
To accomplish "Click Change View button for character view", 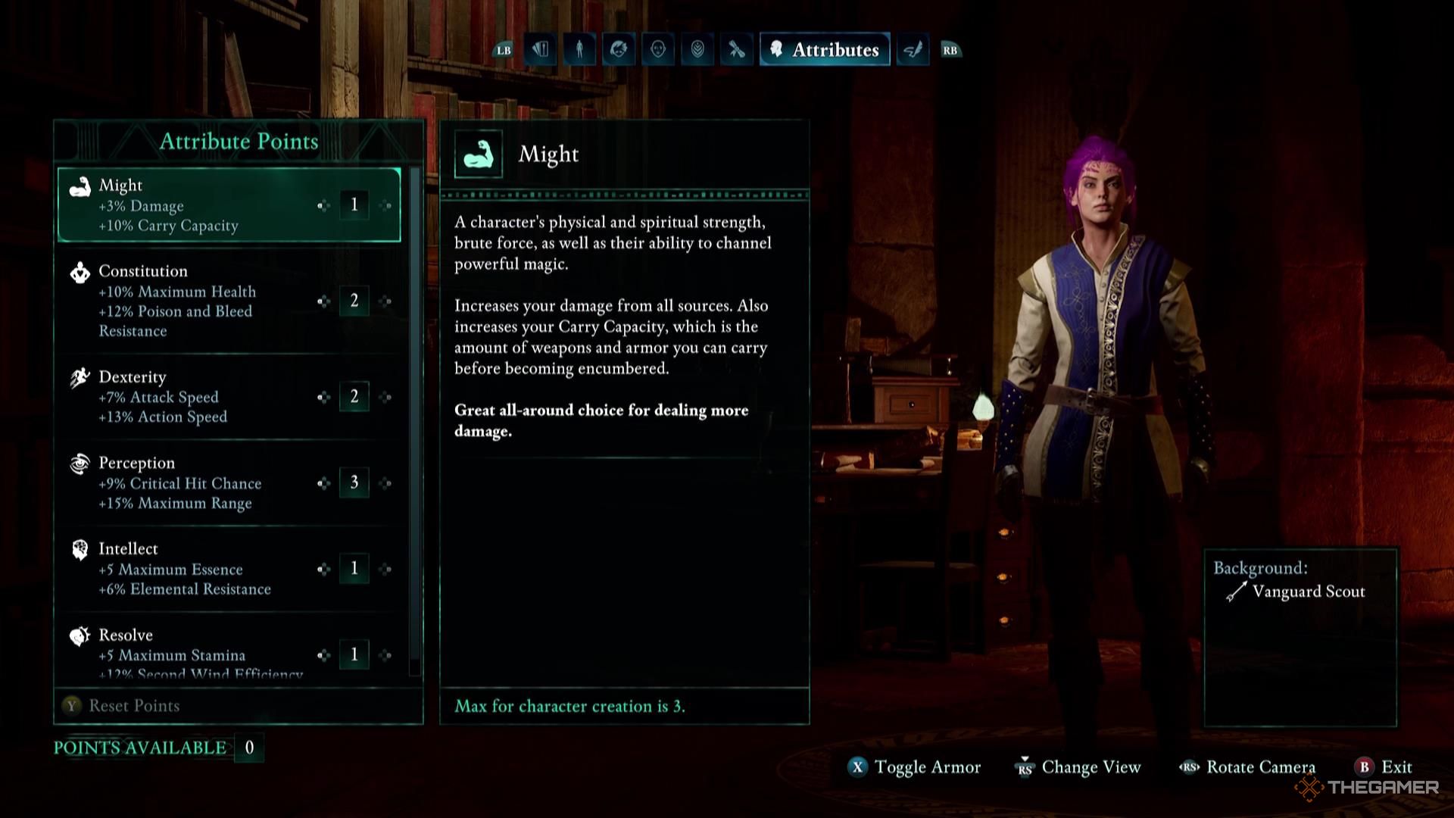I will [x=1078, y=767].
